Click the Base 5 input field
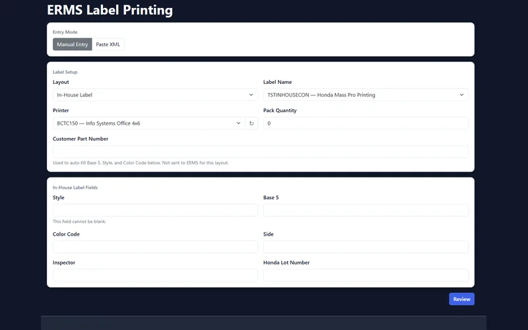This screenshot has height=330, width=528. coord(366,210)
